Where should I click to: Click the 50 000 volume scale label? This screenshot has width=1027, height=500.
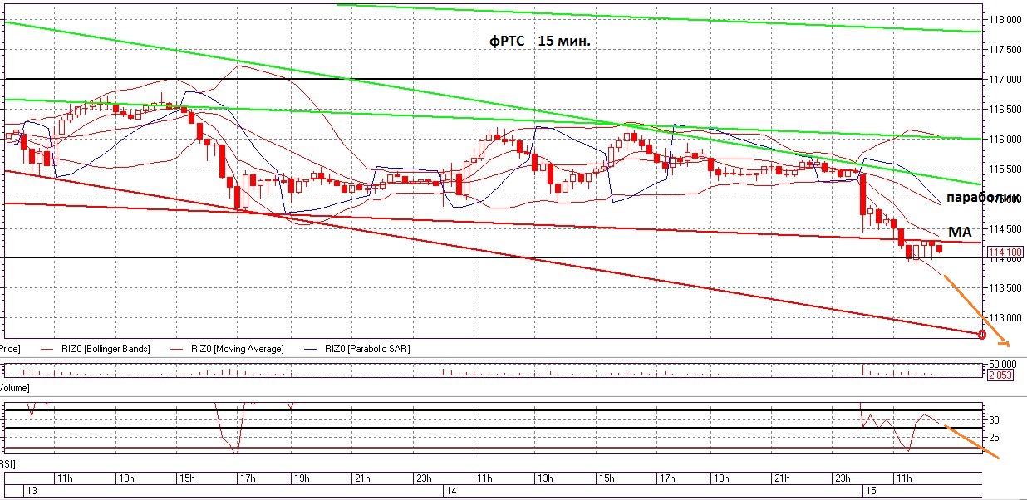coord(1002,364)
